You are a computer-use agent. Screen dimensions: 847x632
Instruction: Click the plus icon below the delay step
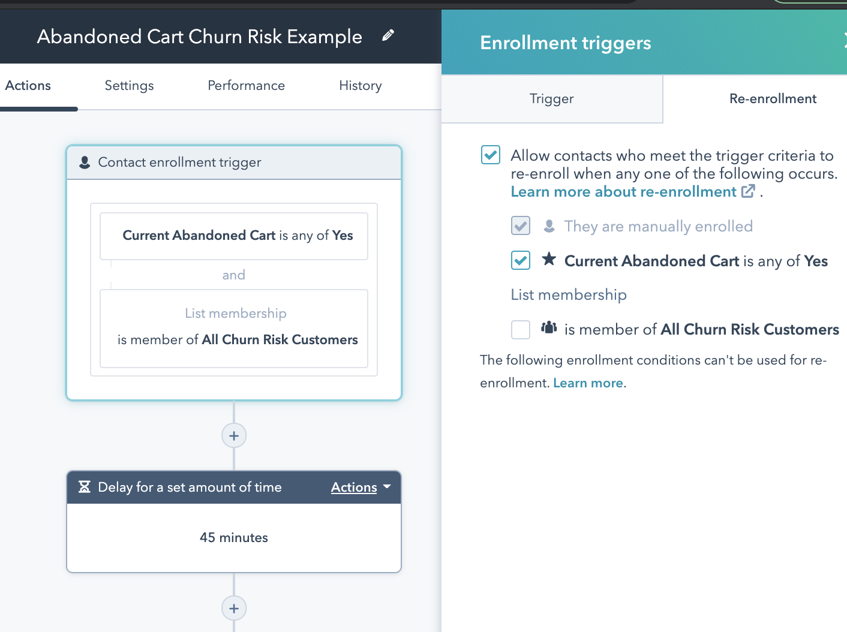coord(234,609)
